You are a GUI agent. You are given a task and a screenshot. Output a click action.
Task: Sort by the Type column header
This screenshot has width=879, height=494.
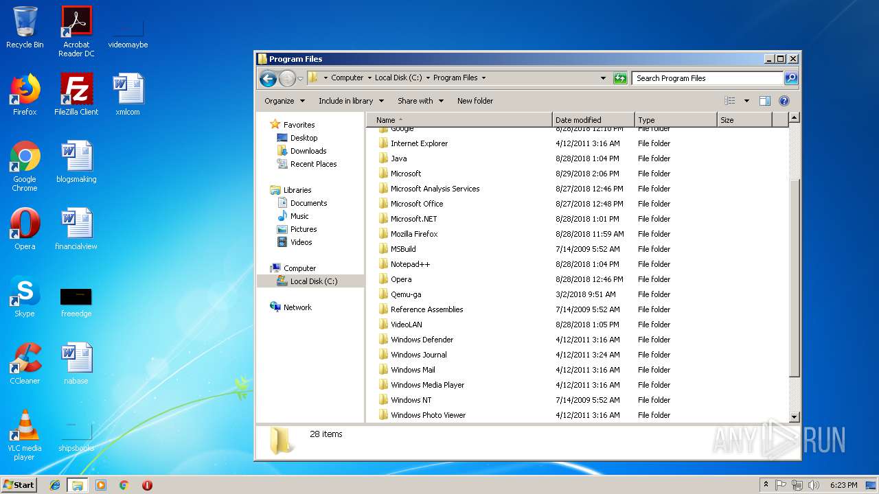tap(676, 120)
